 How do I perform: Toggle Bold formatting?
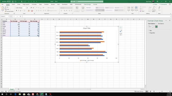coord(16,11)
